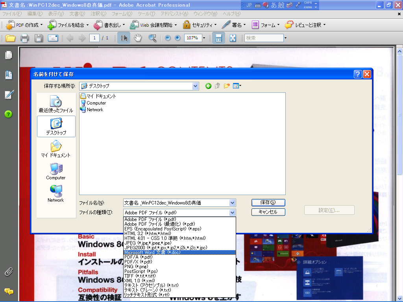The width and height of the screenshot is (403, 302).
Task: Choose PNG (*.png) file type
Action: tap(179, 267)
